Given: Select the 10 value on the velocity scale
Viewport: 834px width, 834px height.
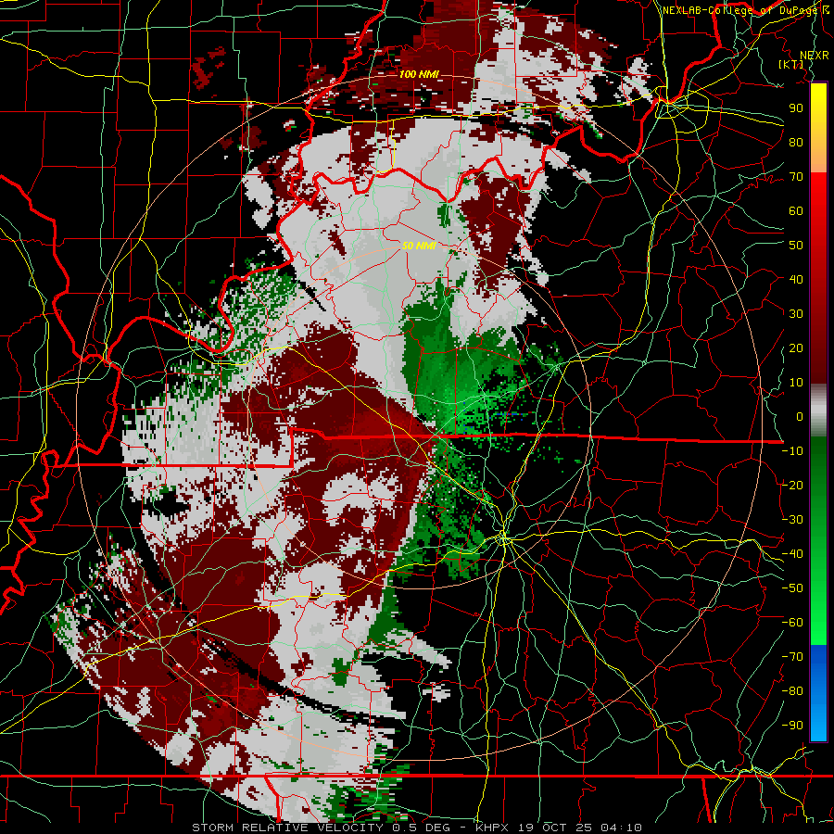Looking at the screenshot, I should [796, 383].
